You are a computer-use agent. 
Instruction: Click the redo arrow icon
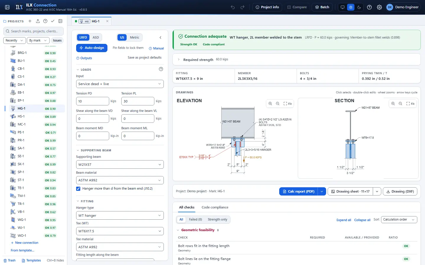[x=242, y=7]
